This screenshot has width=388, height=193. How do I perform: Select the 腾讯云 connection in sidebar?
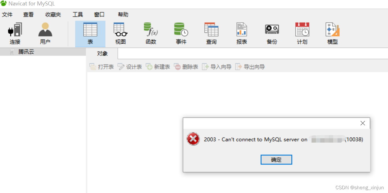[26, 52]
